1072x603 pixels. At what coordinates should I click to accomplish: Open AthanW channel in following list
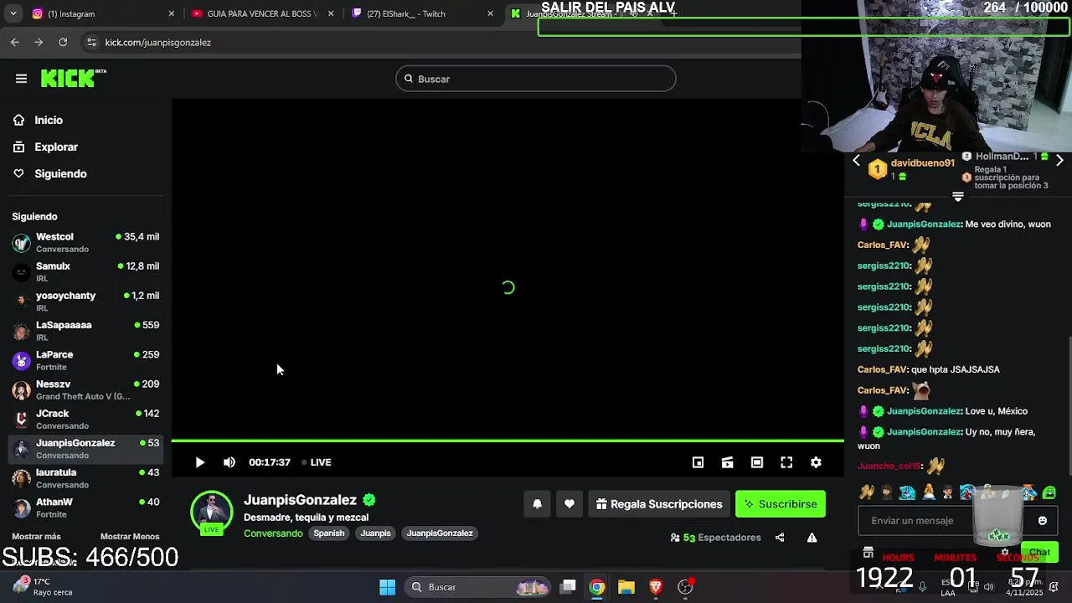click(85, 508)
